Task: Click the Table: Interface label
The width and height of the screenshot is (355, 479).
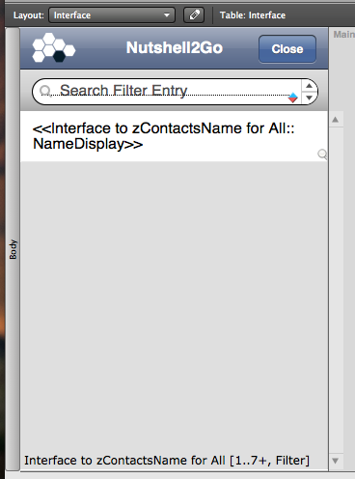Action: point(253,15)
